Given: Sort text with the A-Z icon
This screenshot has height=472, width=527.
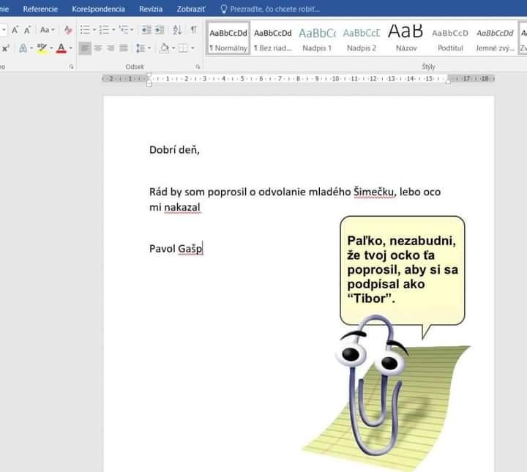Looking at the screenshot, I should click(177, 30).
